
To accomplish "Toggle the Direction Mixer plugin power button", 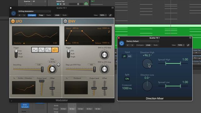I will (122, 43).
